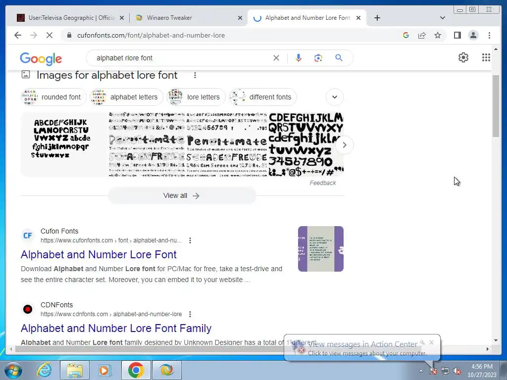The image size is (507, 380).
Task: Share this page from the address bar
Action: click(422, 35)
